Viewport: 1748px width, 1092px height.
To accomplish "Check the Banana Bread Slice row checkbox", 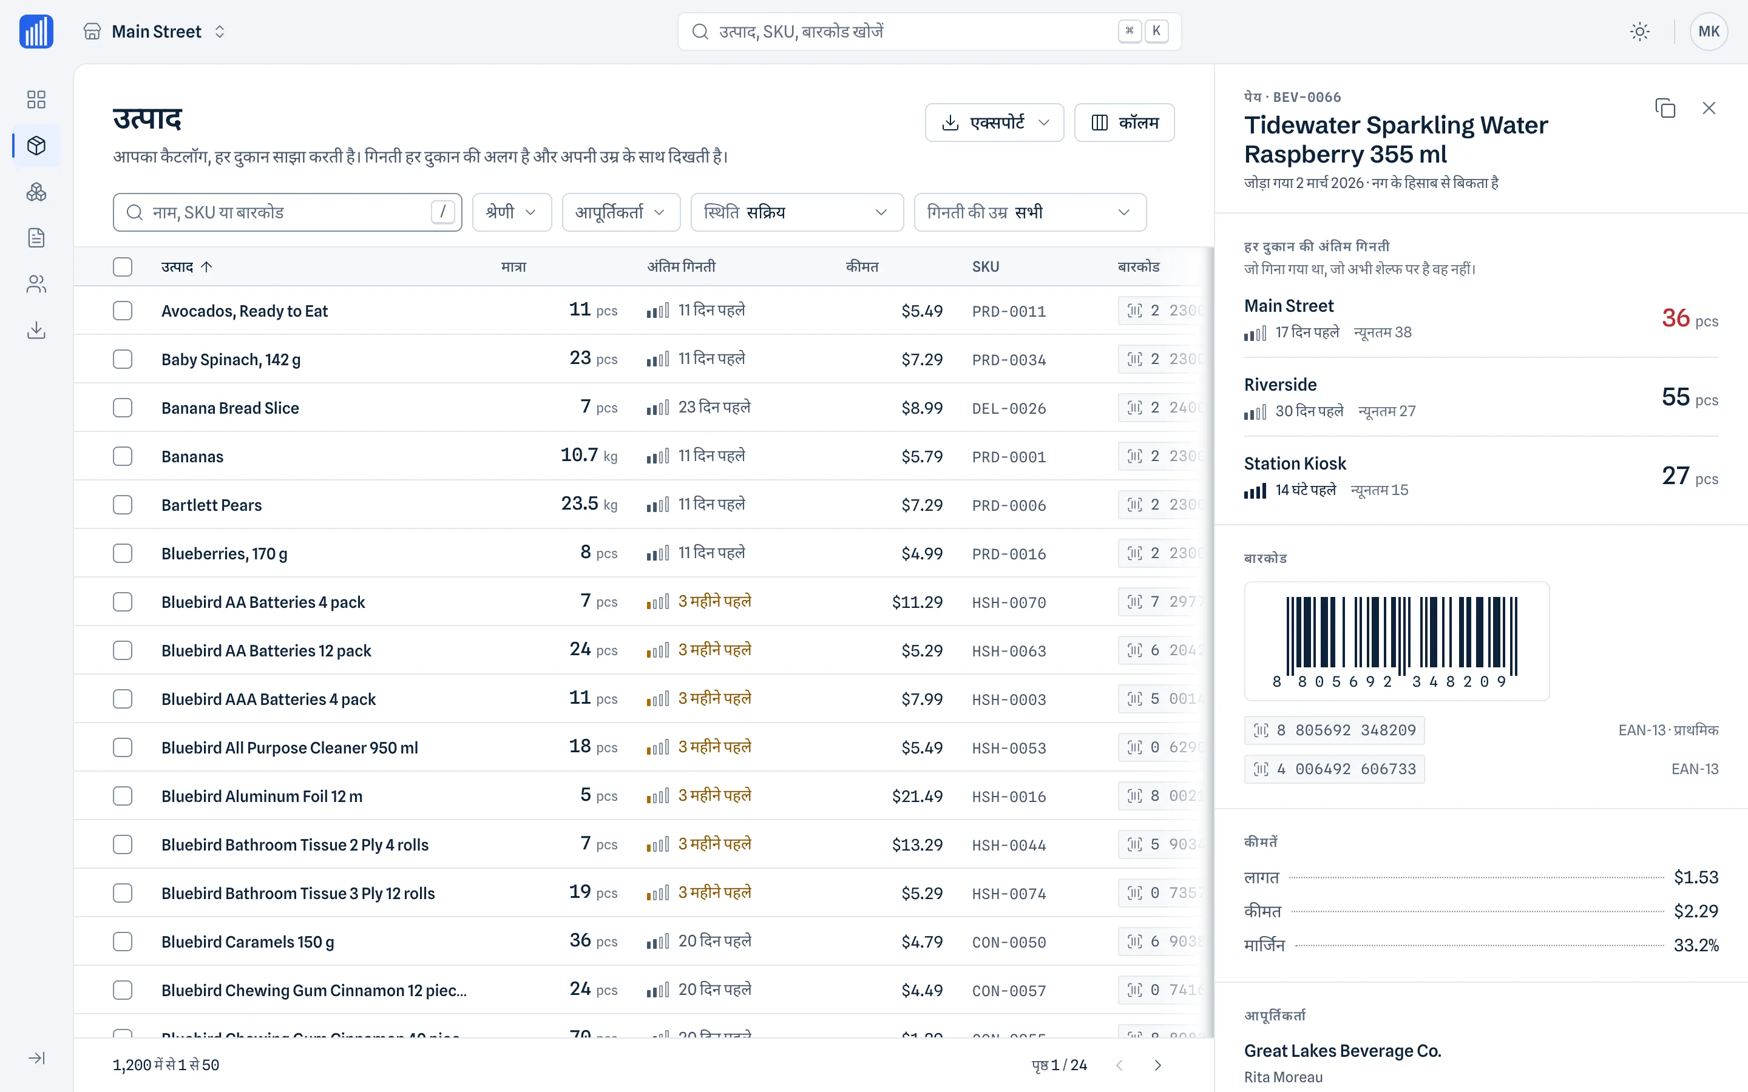I will [x=123, y=407].
